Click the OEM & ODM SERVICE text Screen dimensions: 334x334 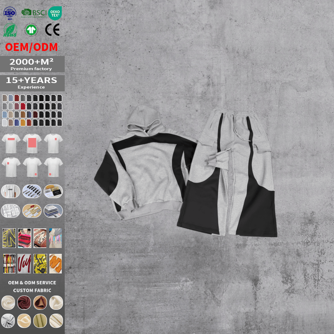point(32,283)
